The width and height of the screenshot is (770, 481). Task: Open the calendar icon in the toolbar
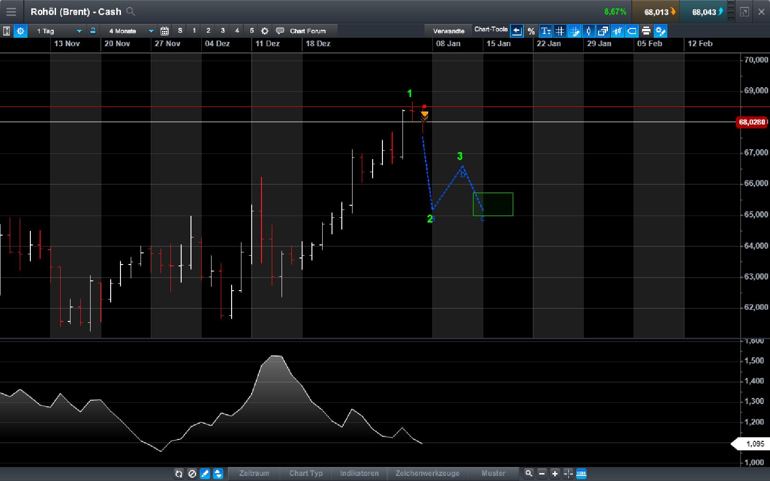click(x=164, y=31)
